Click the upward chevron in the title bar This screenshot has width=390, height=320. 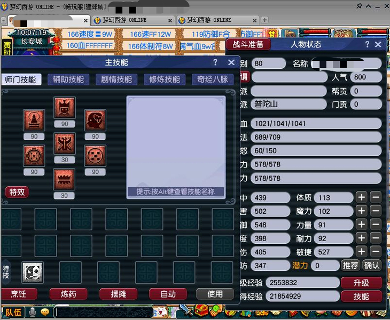368,6
